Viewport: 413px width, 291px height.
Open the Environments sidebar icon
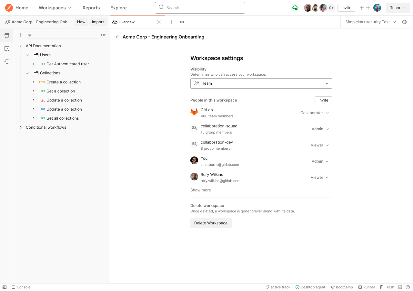7,48
